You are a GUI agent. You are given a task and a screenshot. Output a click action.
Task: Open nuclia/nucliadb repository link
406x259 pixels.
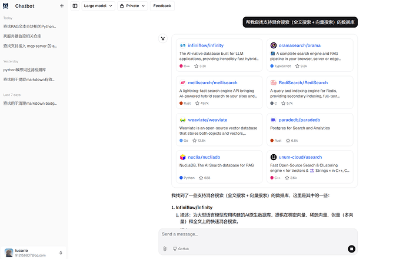pyautogui.click(x=204, y=157)
